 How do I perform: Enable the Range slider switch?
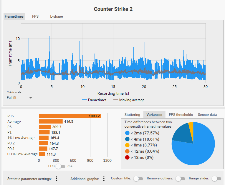tap(216, 179)
